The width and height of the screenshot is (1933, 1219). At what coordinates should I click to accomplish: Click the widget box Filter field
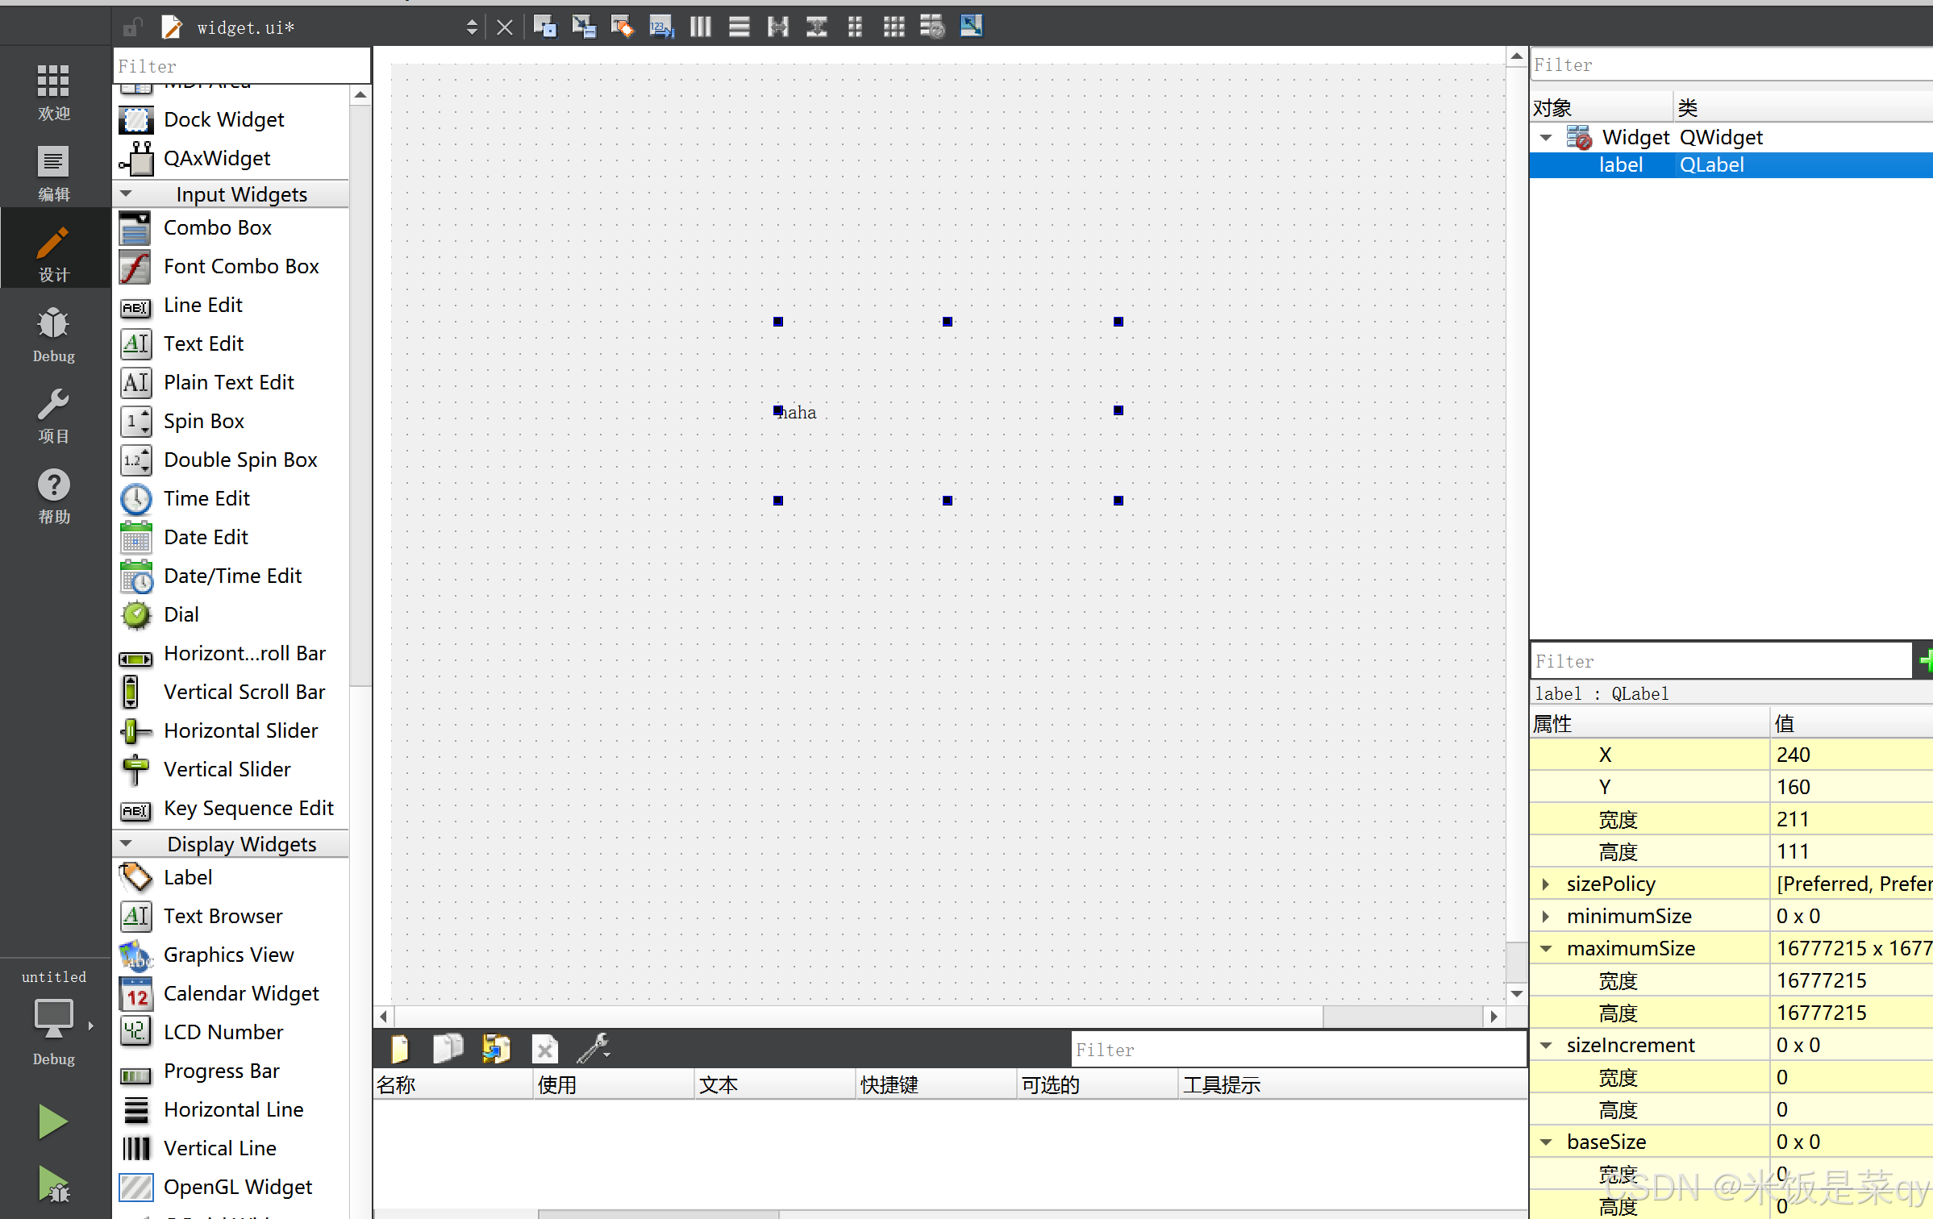point(240,66)
